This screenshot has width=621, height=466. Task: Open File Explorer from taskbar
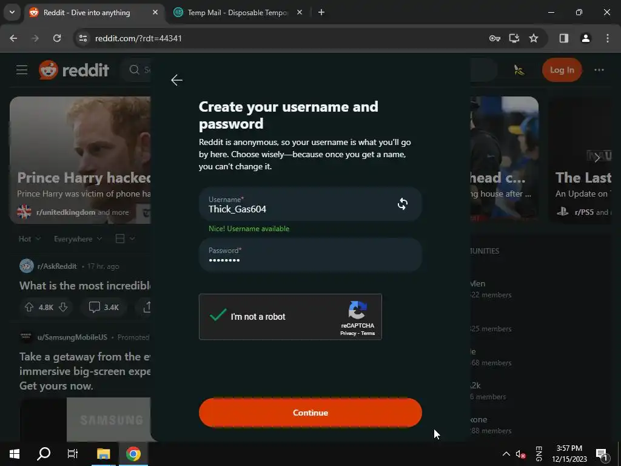pyautogui.click(x=103, y=454)
